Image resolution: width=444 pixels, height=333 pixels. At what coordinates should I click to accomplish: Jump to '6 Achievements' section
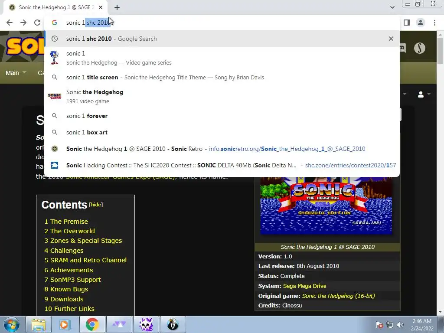[69, 270]
